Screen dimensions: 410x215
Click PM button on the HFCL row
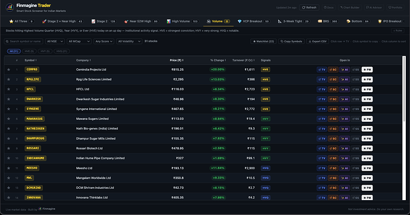click(x=367, y=89)
